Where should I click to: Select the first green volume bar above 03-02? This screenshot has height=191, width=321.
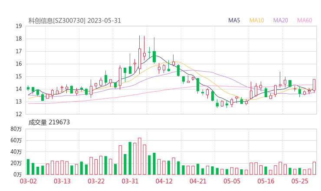(x=28, y=167)
